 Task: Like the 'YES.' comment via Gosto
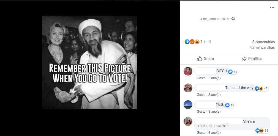(201, 112)
